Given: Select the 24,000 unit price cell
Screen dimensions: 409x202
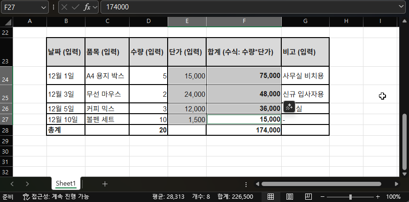Looking at the screenshot, I should (x=187, y=94).
